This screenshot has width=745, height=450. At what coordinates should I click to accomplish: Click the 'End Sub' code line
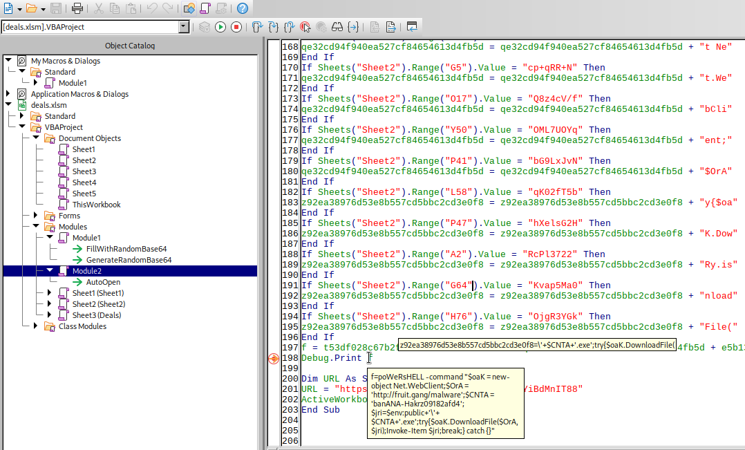pyautogui.click(x=320, y=410)
